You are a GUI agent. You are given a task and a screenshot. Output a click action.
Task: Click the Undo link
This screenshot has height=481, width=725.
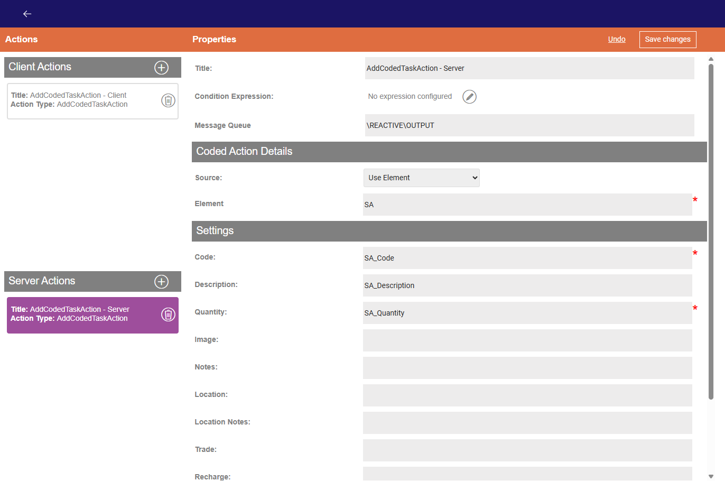point(616,39)
